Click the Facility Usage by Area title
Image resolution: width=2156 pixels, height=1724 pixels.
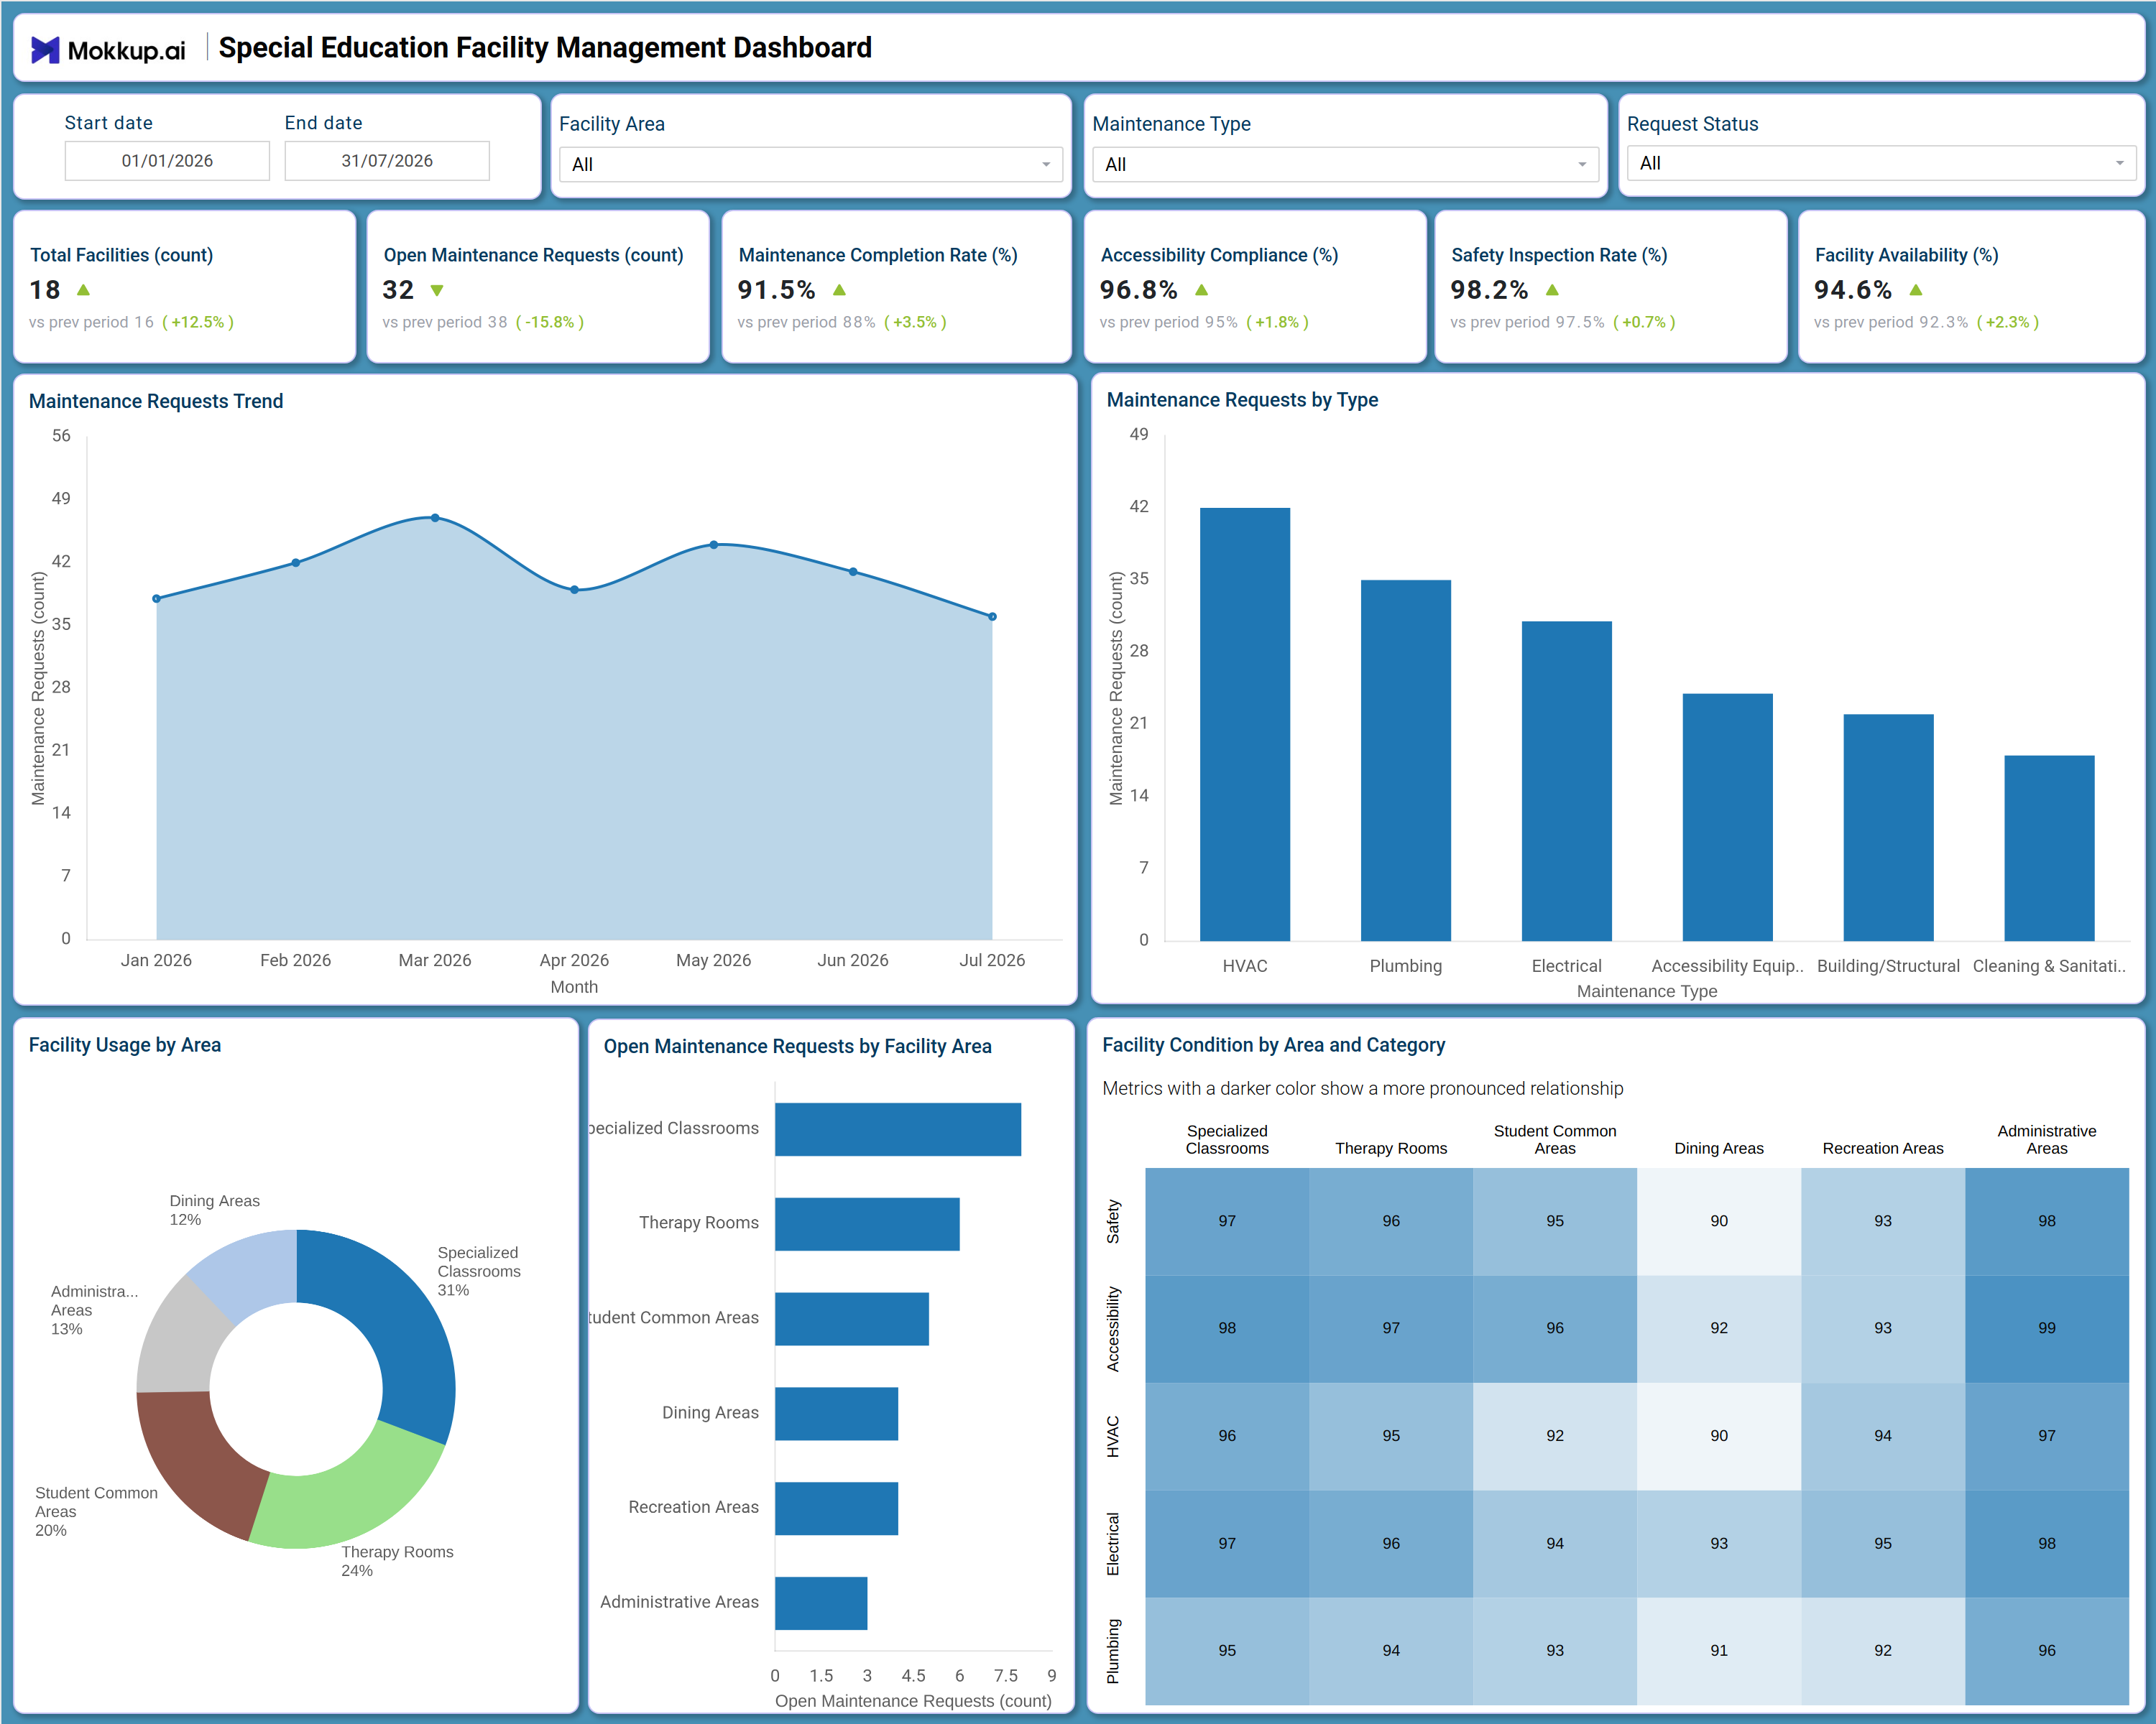125,1044
